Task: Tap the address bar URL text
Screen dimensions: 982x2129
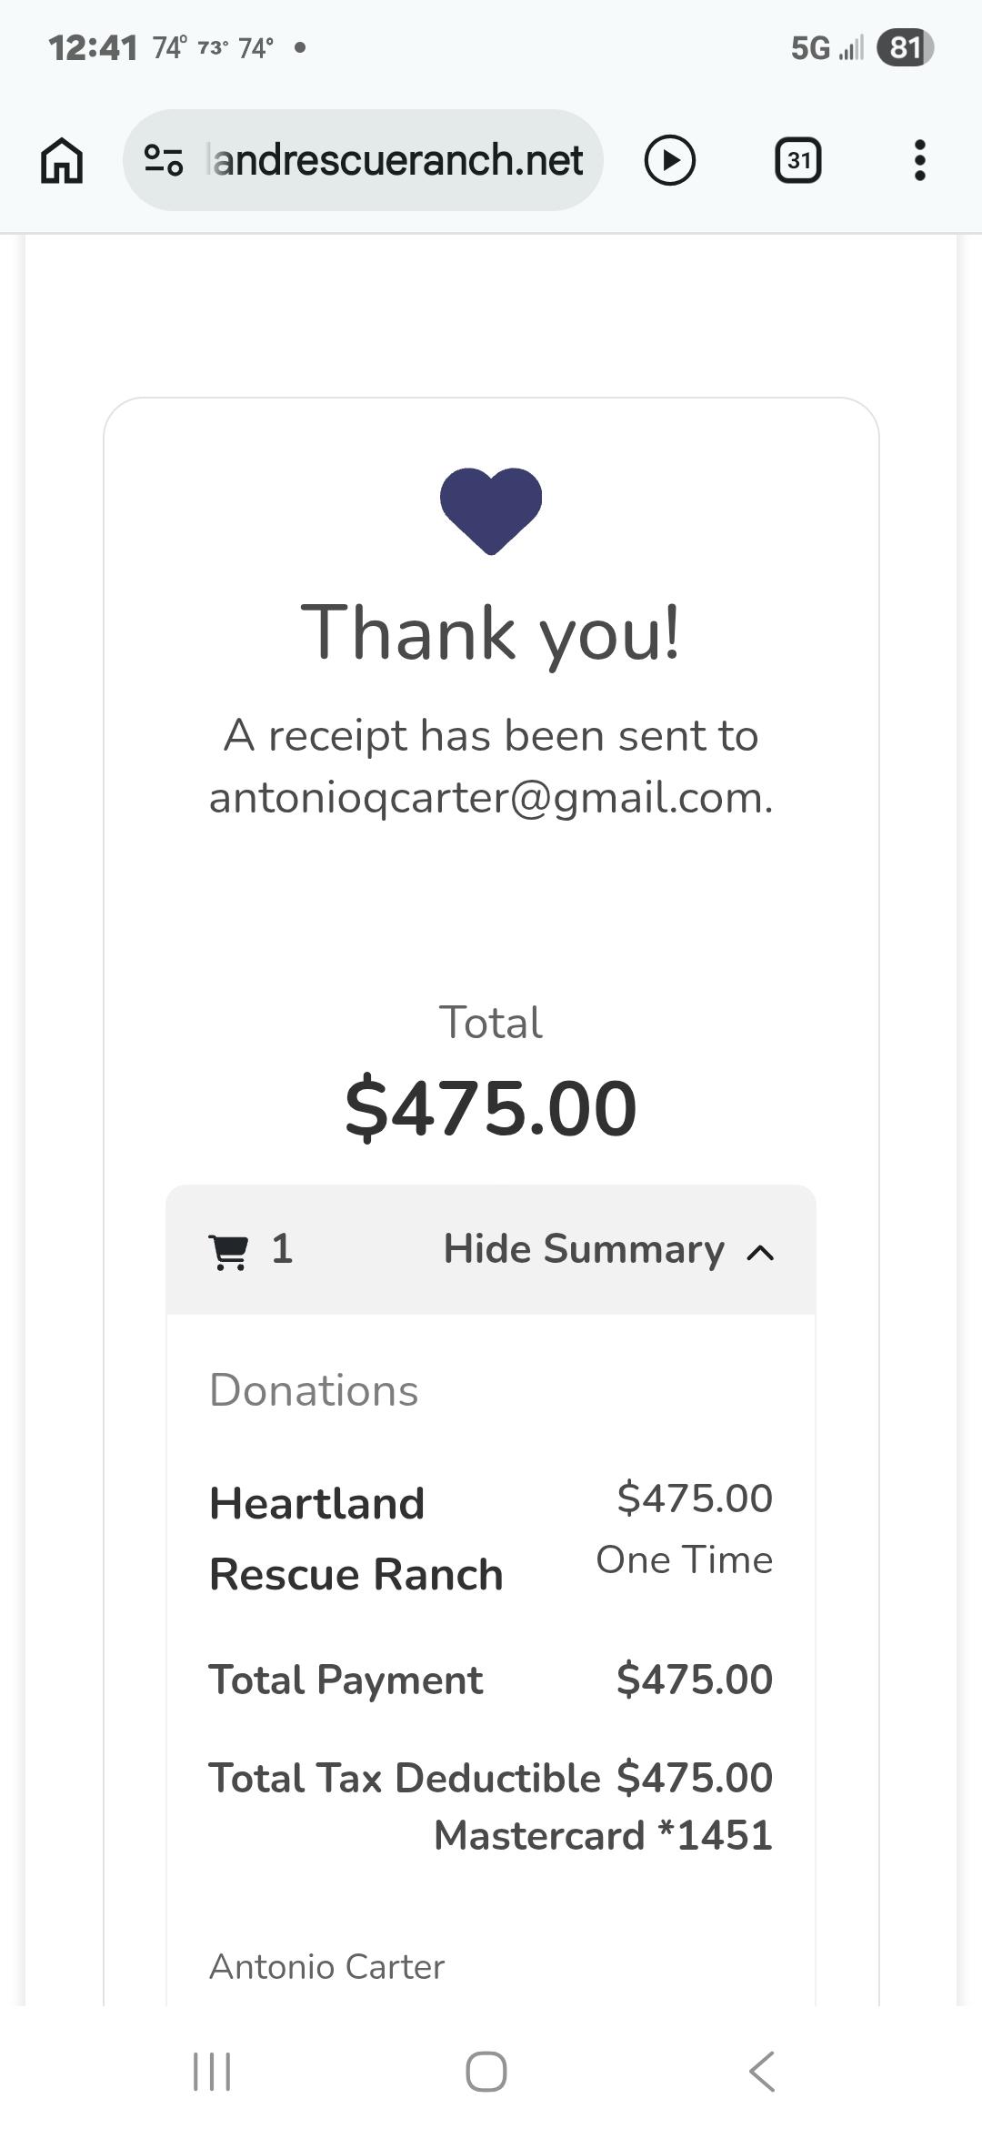Action: (396, 160)
